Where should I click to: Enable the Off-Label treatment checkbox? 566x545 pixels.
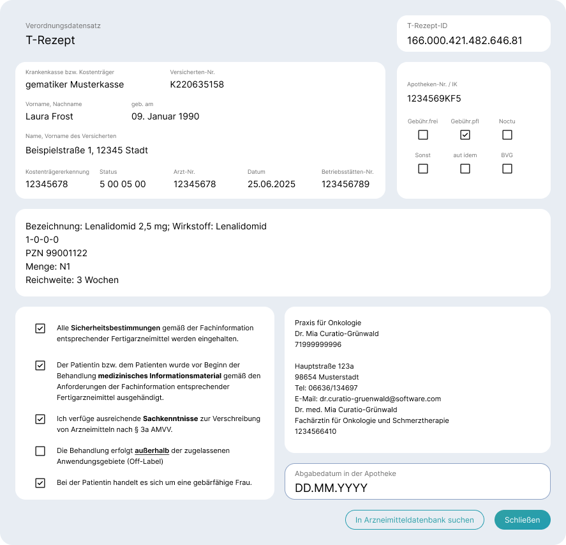(x=40, y=451)
